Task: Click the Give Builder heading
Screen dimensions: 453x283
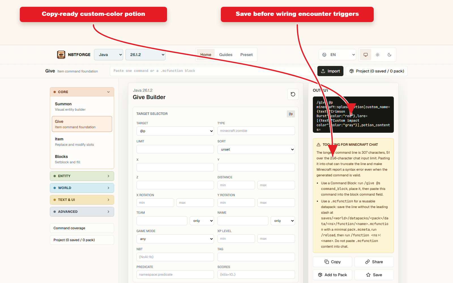Action: click(149, 97)
